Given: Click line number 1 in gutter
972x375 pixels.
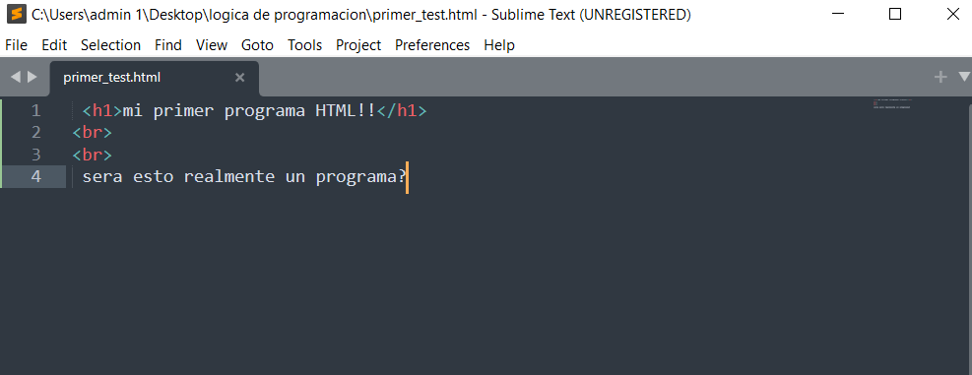Looking at the screenshot, I should pos(35,111).
